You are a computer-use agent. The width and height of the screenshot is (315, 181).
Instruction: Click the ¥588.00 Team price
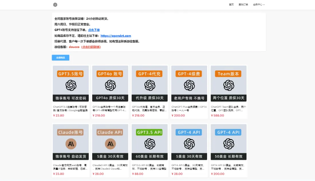pos(217,115)
